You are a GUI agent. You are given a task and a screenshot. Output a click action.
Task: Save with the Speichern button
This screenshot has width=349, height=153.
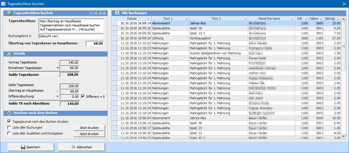[31, 147]
